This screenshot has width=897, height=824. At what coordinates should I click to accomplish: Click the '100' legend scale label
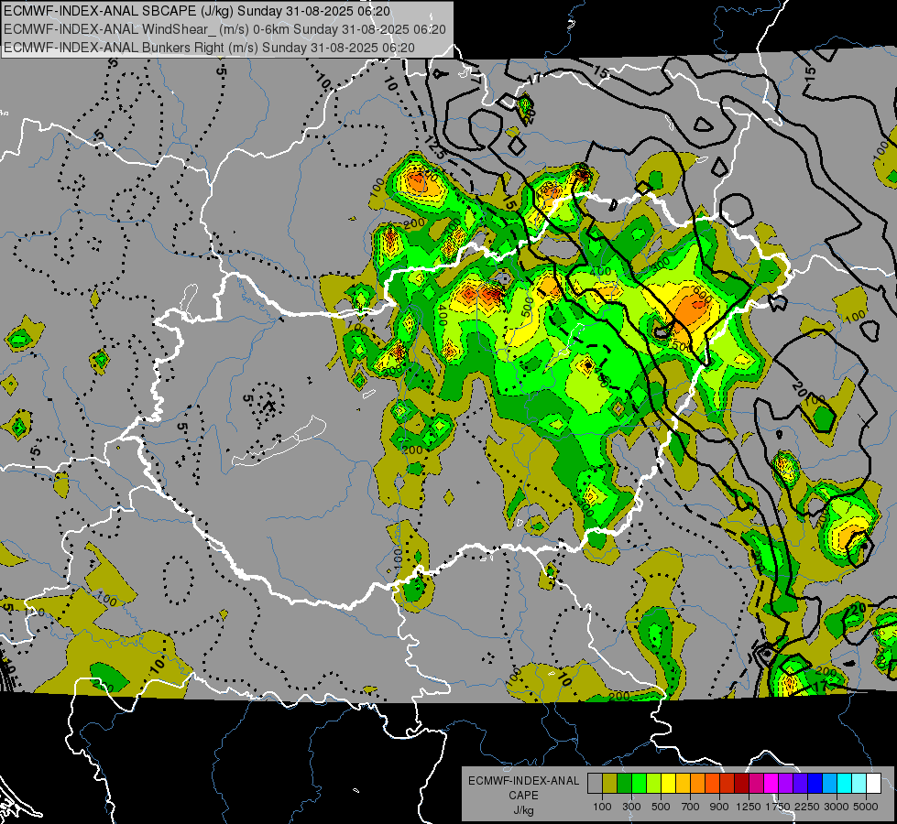[602, 807]
